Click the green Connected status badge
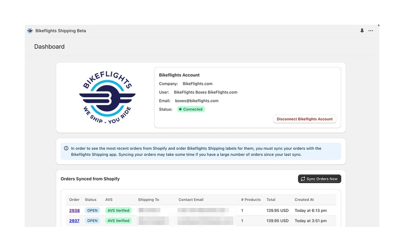This screenshot has width=404, height=227. (191, 109)
